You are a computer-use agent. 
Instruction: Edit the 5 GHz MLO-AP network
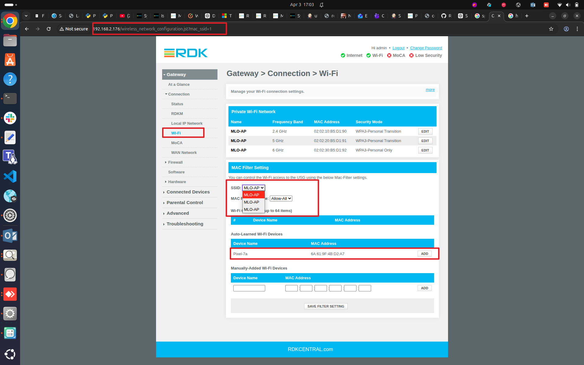pyautogui.click(x=425, y=141)
